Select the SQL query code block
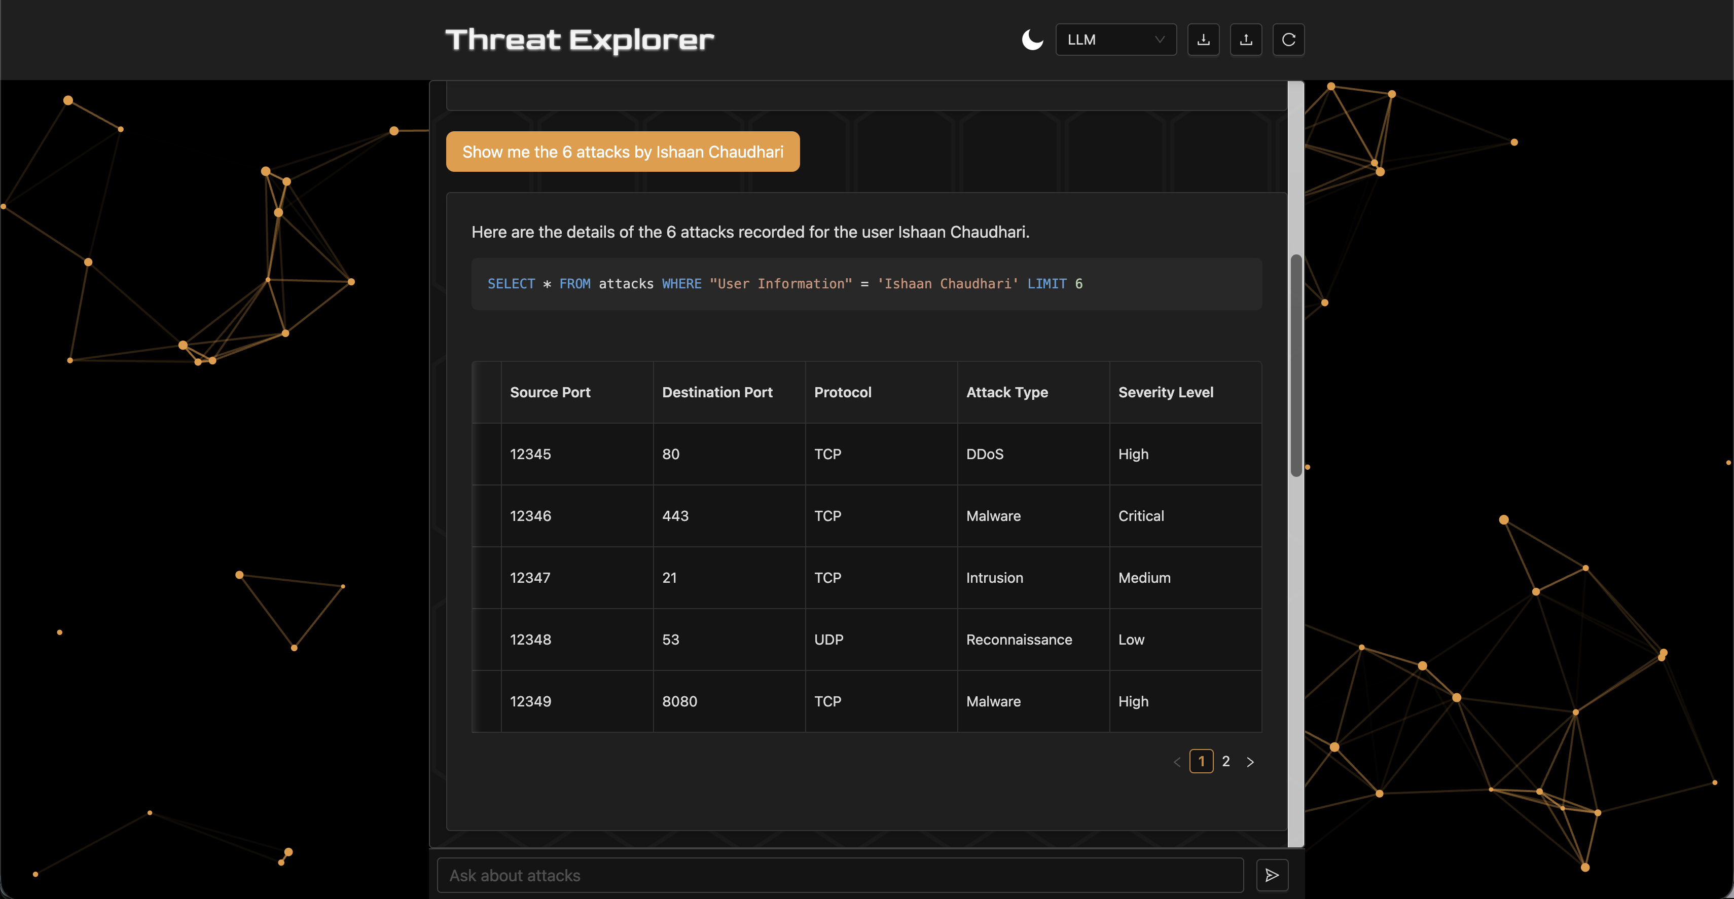This screenshot has width=1734, height=899. (867, 283)
